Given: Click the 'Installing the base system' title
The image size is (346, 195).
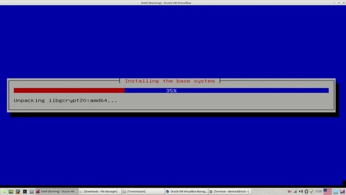Looking at the screenshot, I should coord(170,81).
